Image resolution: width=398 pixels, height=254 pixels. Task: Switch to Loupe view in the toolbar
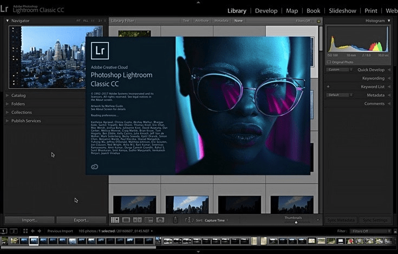point(126,220)
